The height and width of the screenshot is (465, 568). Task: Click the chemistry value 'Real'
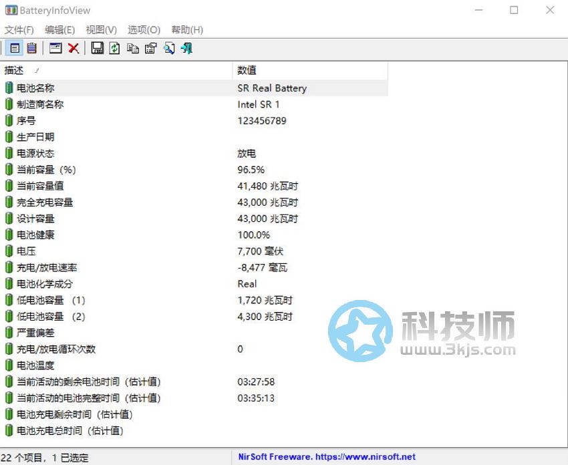coord(247,283)
